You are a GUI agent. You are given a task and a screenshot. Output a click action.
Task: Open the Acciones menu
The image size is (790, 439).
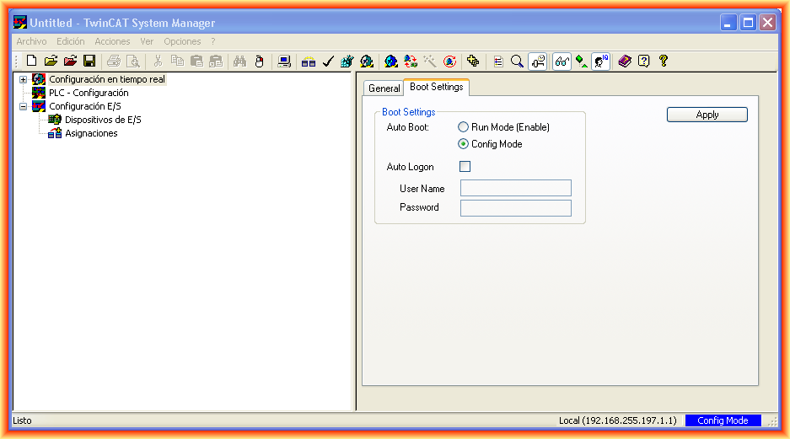pyautogui.click(x=112, y=41)
